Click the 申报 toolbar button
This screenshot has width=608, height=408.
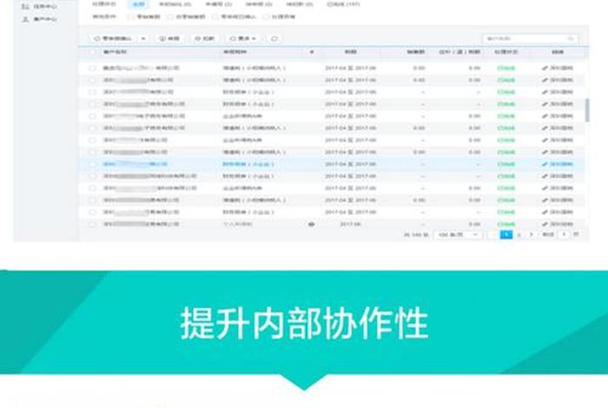169,39
